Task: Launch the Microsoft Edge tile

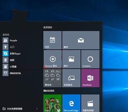Action: click(71, 103)
